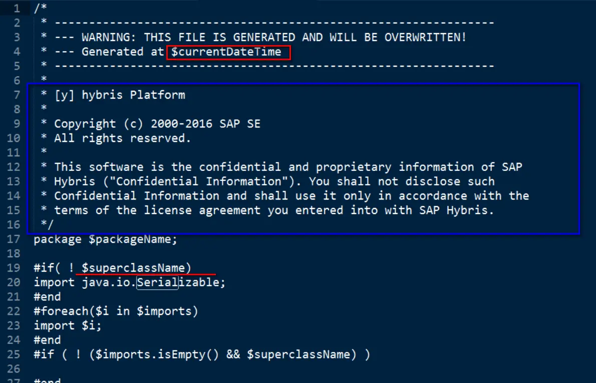Click the "[y] hybris Platform" comment line
This screenshot has width=596, height=383.
[x=120, y=95]
